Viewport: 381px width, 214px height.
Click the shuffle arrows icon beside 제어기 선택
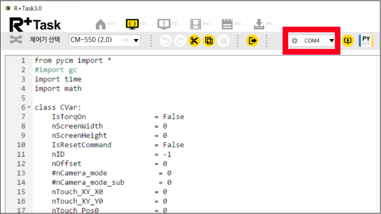[16, 40]
